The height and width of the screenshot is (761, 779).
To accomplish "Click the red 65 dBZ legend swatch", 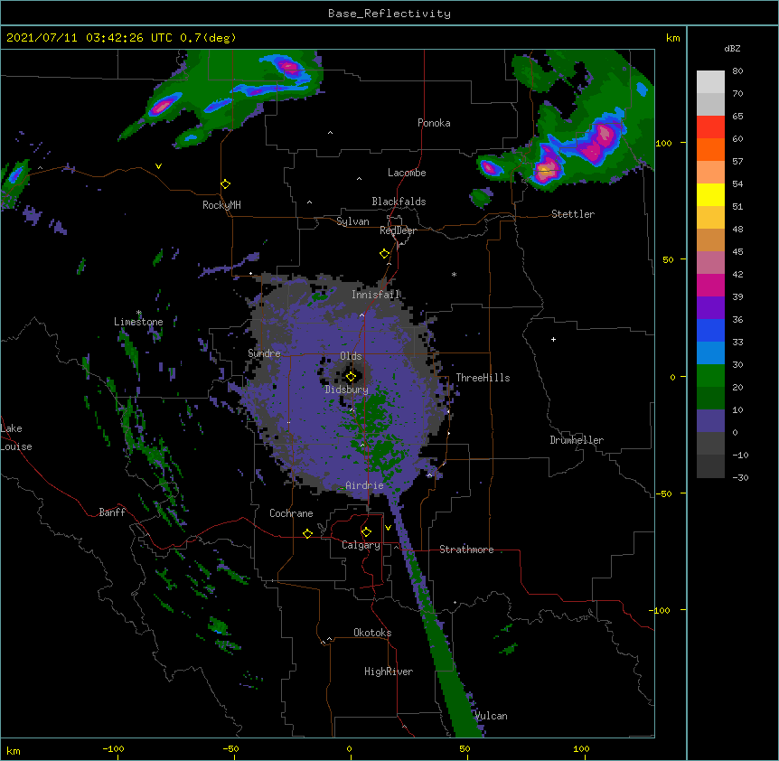I will click(710, 127).
